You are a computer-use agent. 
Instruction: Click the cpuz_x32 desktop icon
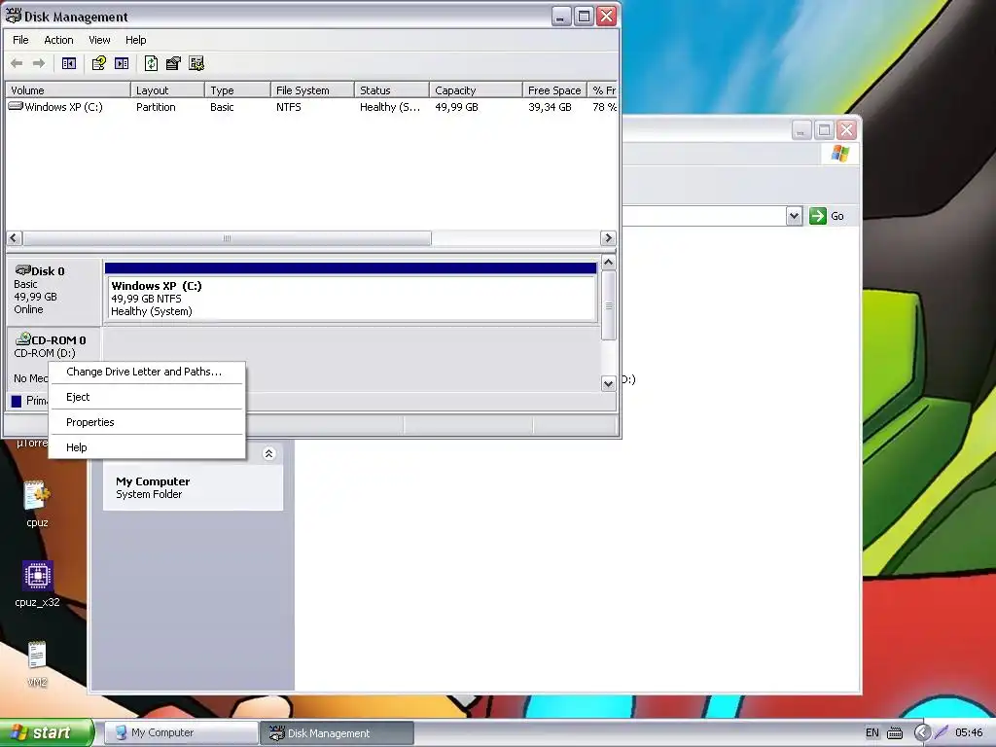click(38, 576)
